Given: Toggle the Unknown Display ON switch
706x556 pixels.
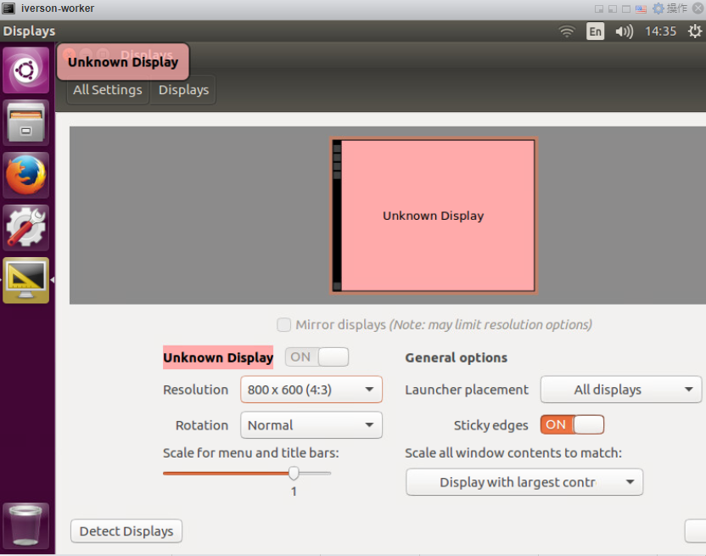Looking at the screenshot, I should [x=317, y=357].
